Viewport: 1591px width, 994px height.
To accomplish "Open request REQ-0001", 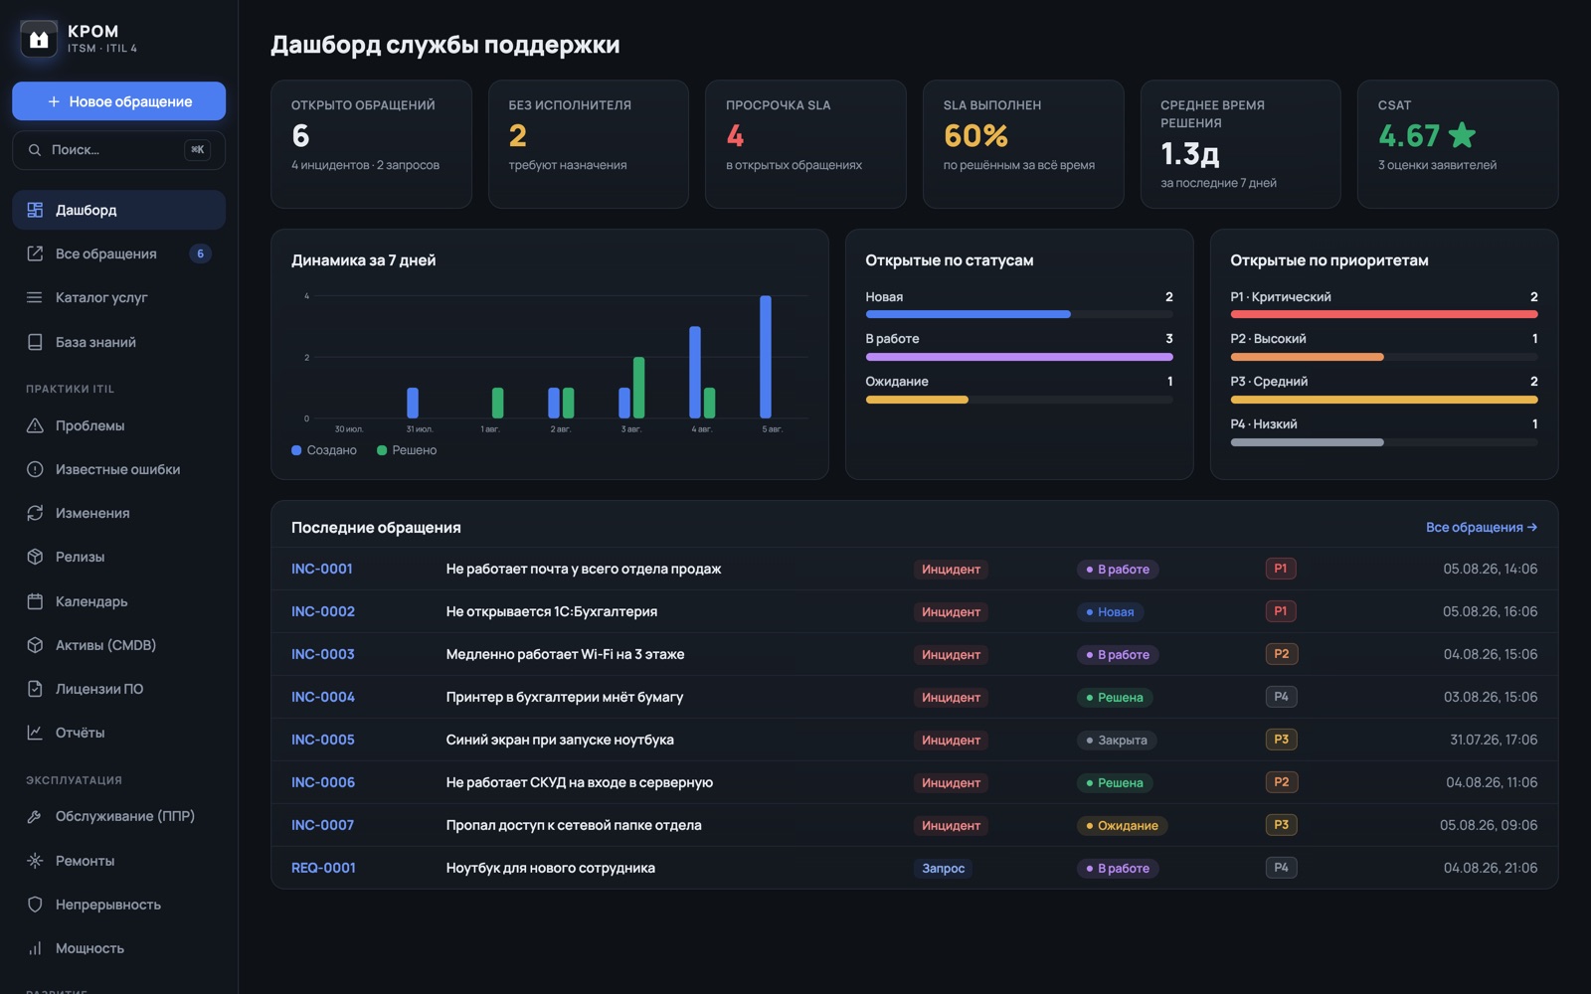I will tap(323, 868).
